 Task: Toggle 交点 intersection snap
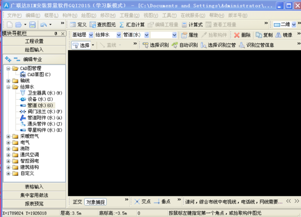142,201
